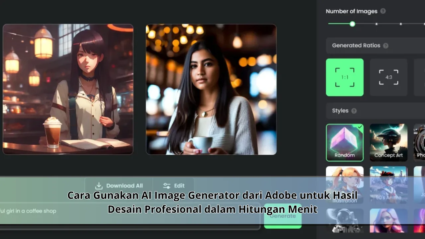The image size is (425, 239).
Task: Click the Generated Ratios help icon
Action: [385, 46]
